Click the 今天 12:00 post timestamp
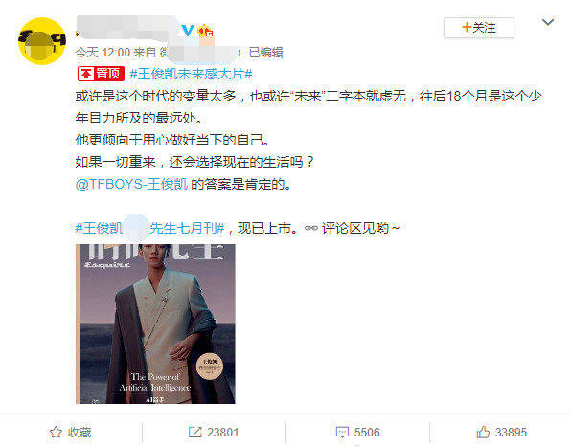 pos(103,53)
